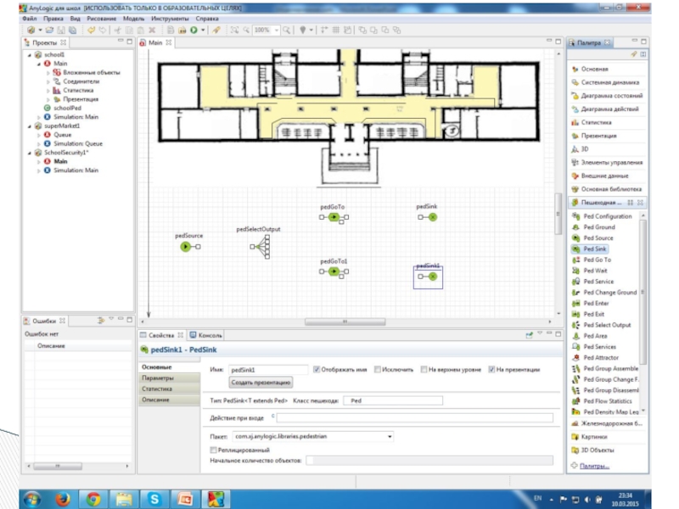Screen dimensions: 679x509
Task: Select Ped Source in the palette
Action: pos(598,238)
